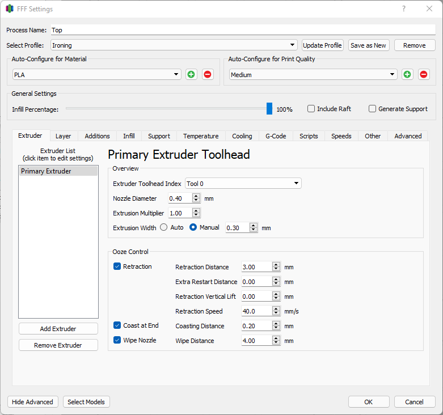Image resolution: width=443 pixels, height=415 pixels.
Task: Decrease Retraction Speed value
Action: (x=276, y=314)
